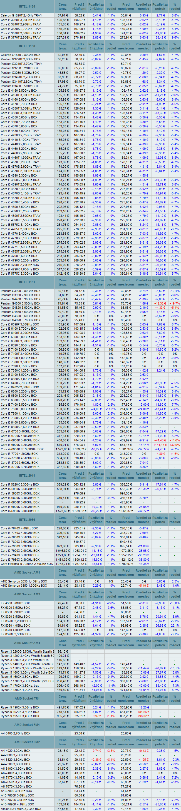
Task: Select the Core i7-5960X 3.00GHz BOX row
Action: (x=91, y=493)
